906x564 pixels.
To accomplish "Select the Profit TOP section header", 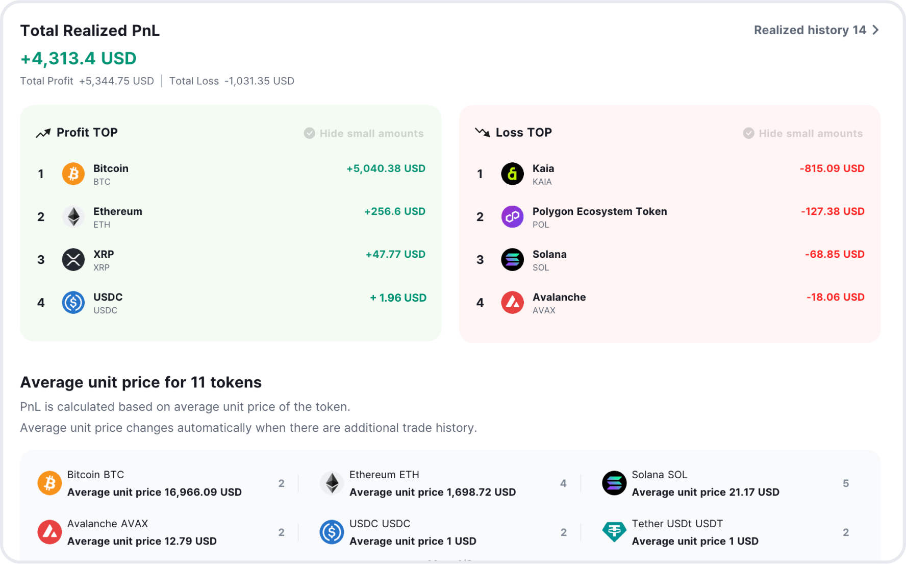I will pos(87,132).
